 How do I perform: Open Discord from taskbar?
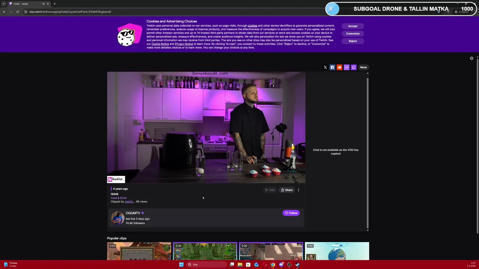coord(281,265)
